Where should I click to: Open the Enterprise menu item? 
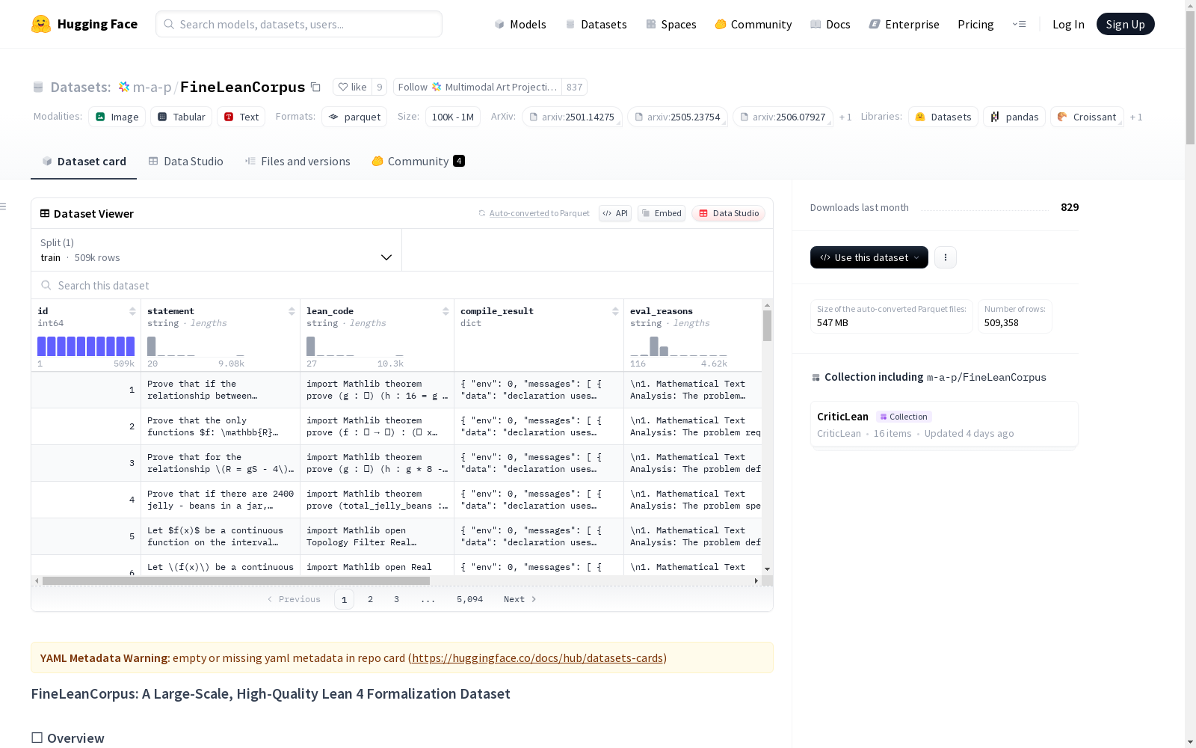904,24
